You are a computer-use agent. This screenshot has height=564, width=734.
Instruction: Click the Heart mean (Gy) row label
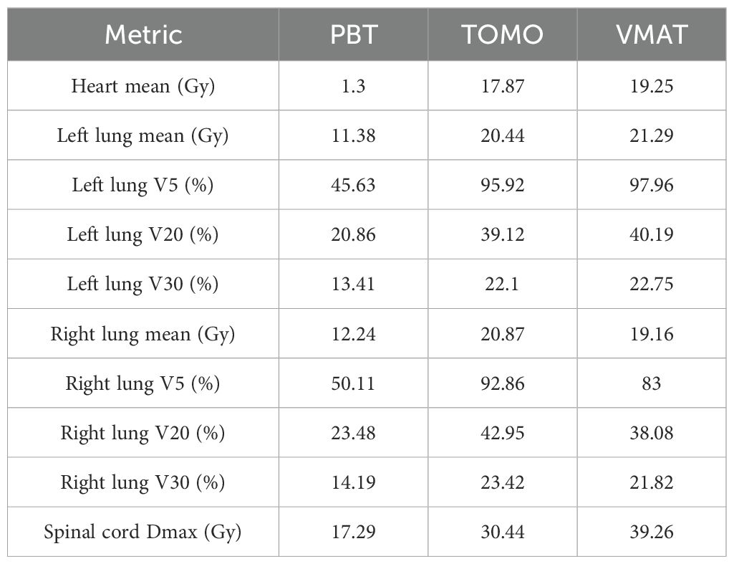click(143, 86)
